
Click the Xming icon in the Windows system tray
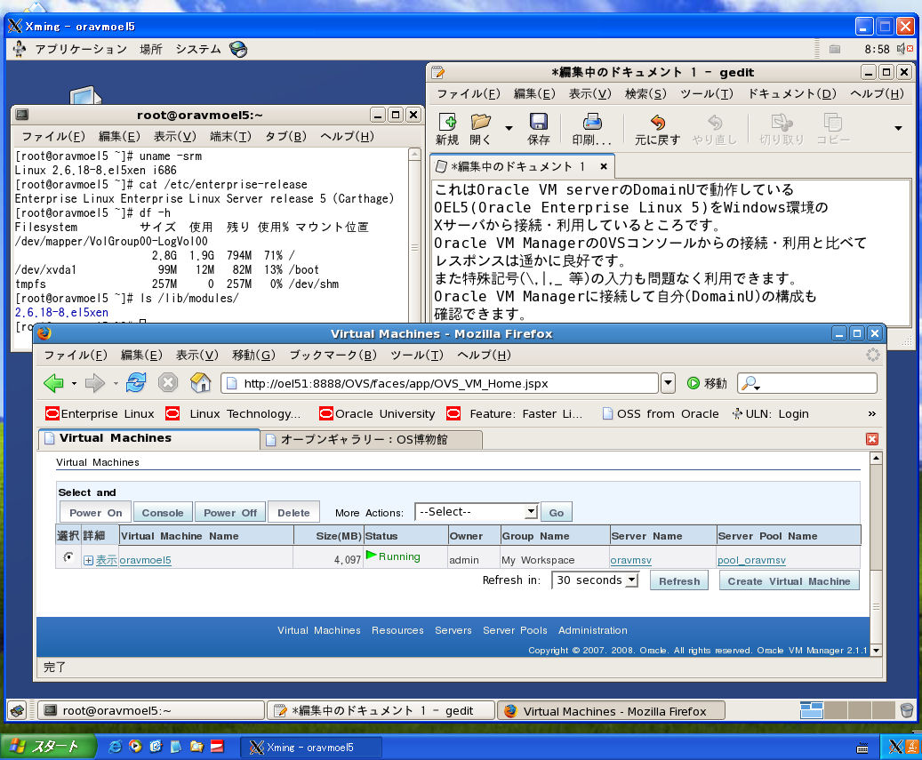point(895,747)
